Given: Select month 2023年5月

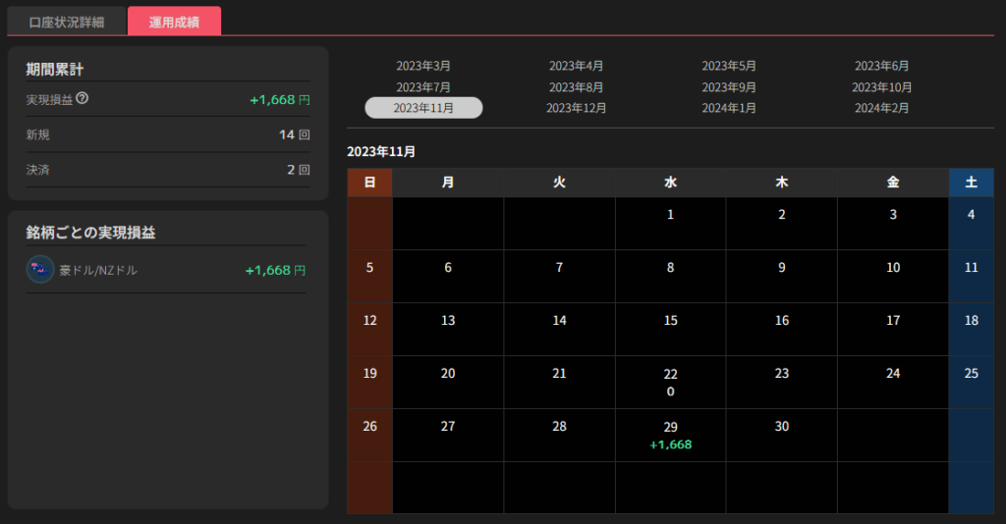Looking at the screenshot, I should pos(729,66).
